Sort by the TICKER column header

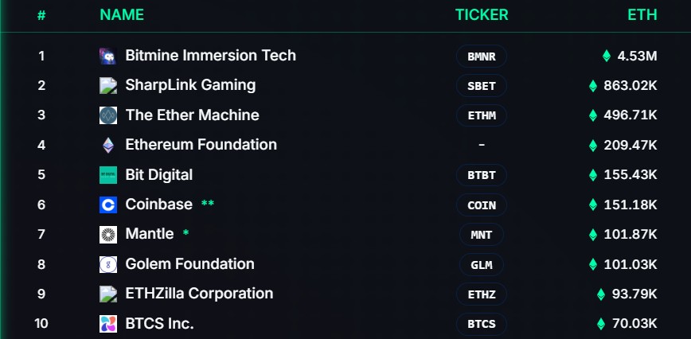[481, 14]
